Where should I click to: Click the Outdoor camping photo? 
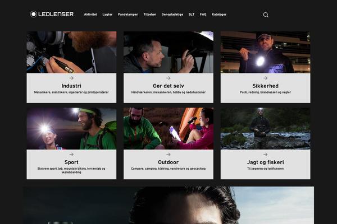[168, 129]
